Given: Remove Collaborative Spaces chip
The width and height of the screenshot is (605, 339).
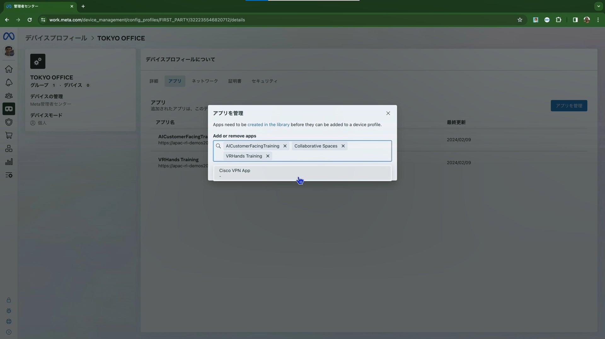Looking at the screenshot, I should coord(343,146).
